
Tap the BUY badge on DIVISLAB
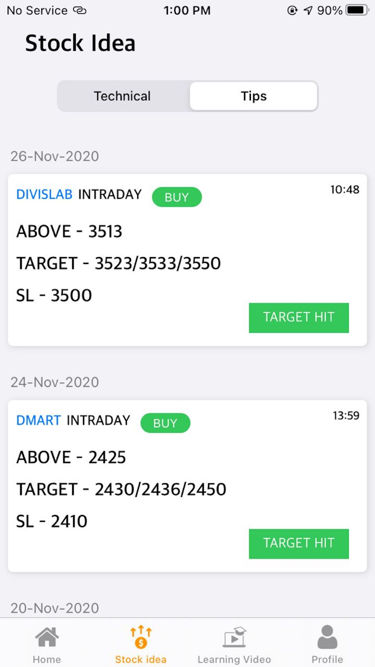[x=177, y=197]
